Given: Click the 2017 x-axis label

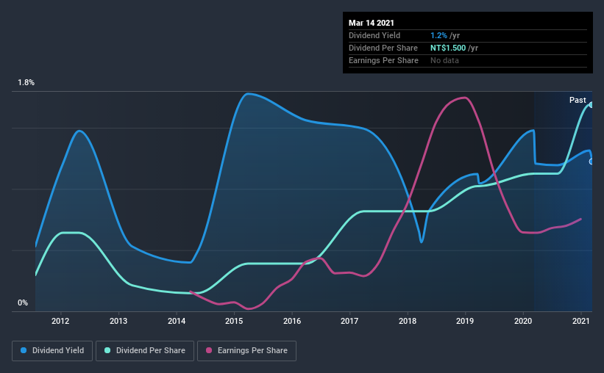Looking at the screenshot, I should coord(349,321).
